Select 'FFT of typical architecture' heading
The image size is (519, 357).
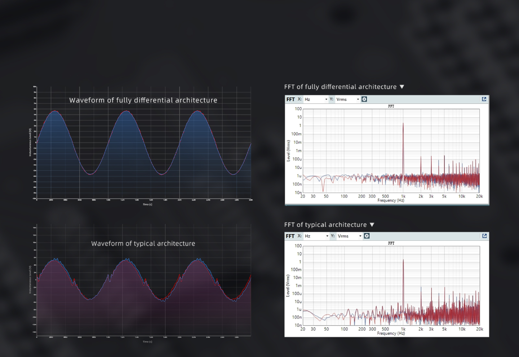click(325, 225)
